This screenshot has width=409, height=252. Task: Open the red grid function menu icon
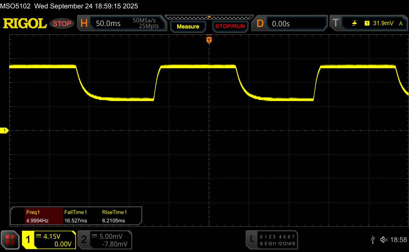(10, 239)
